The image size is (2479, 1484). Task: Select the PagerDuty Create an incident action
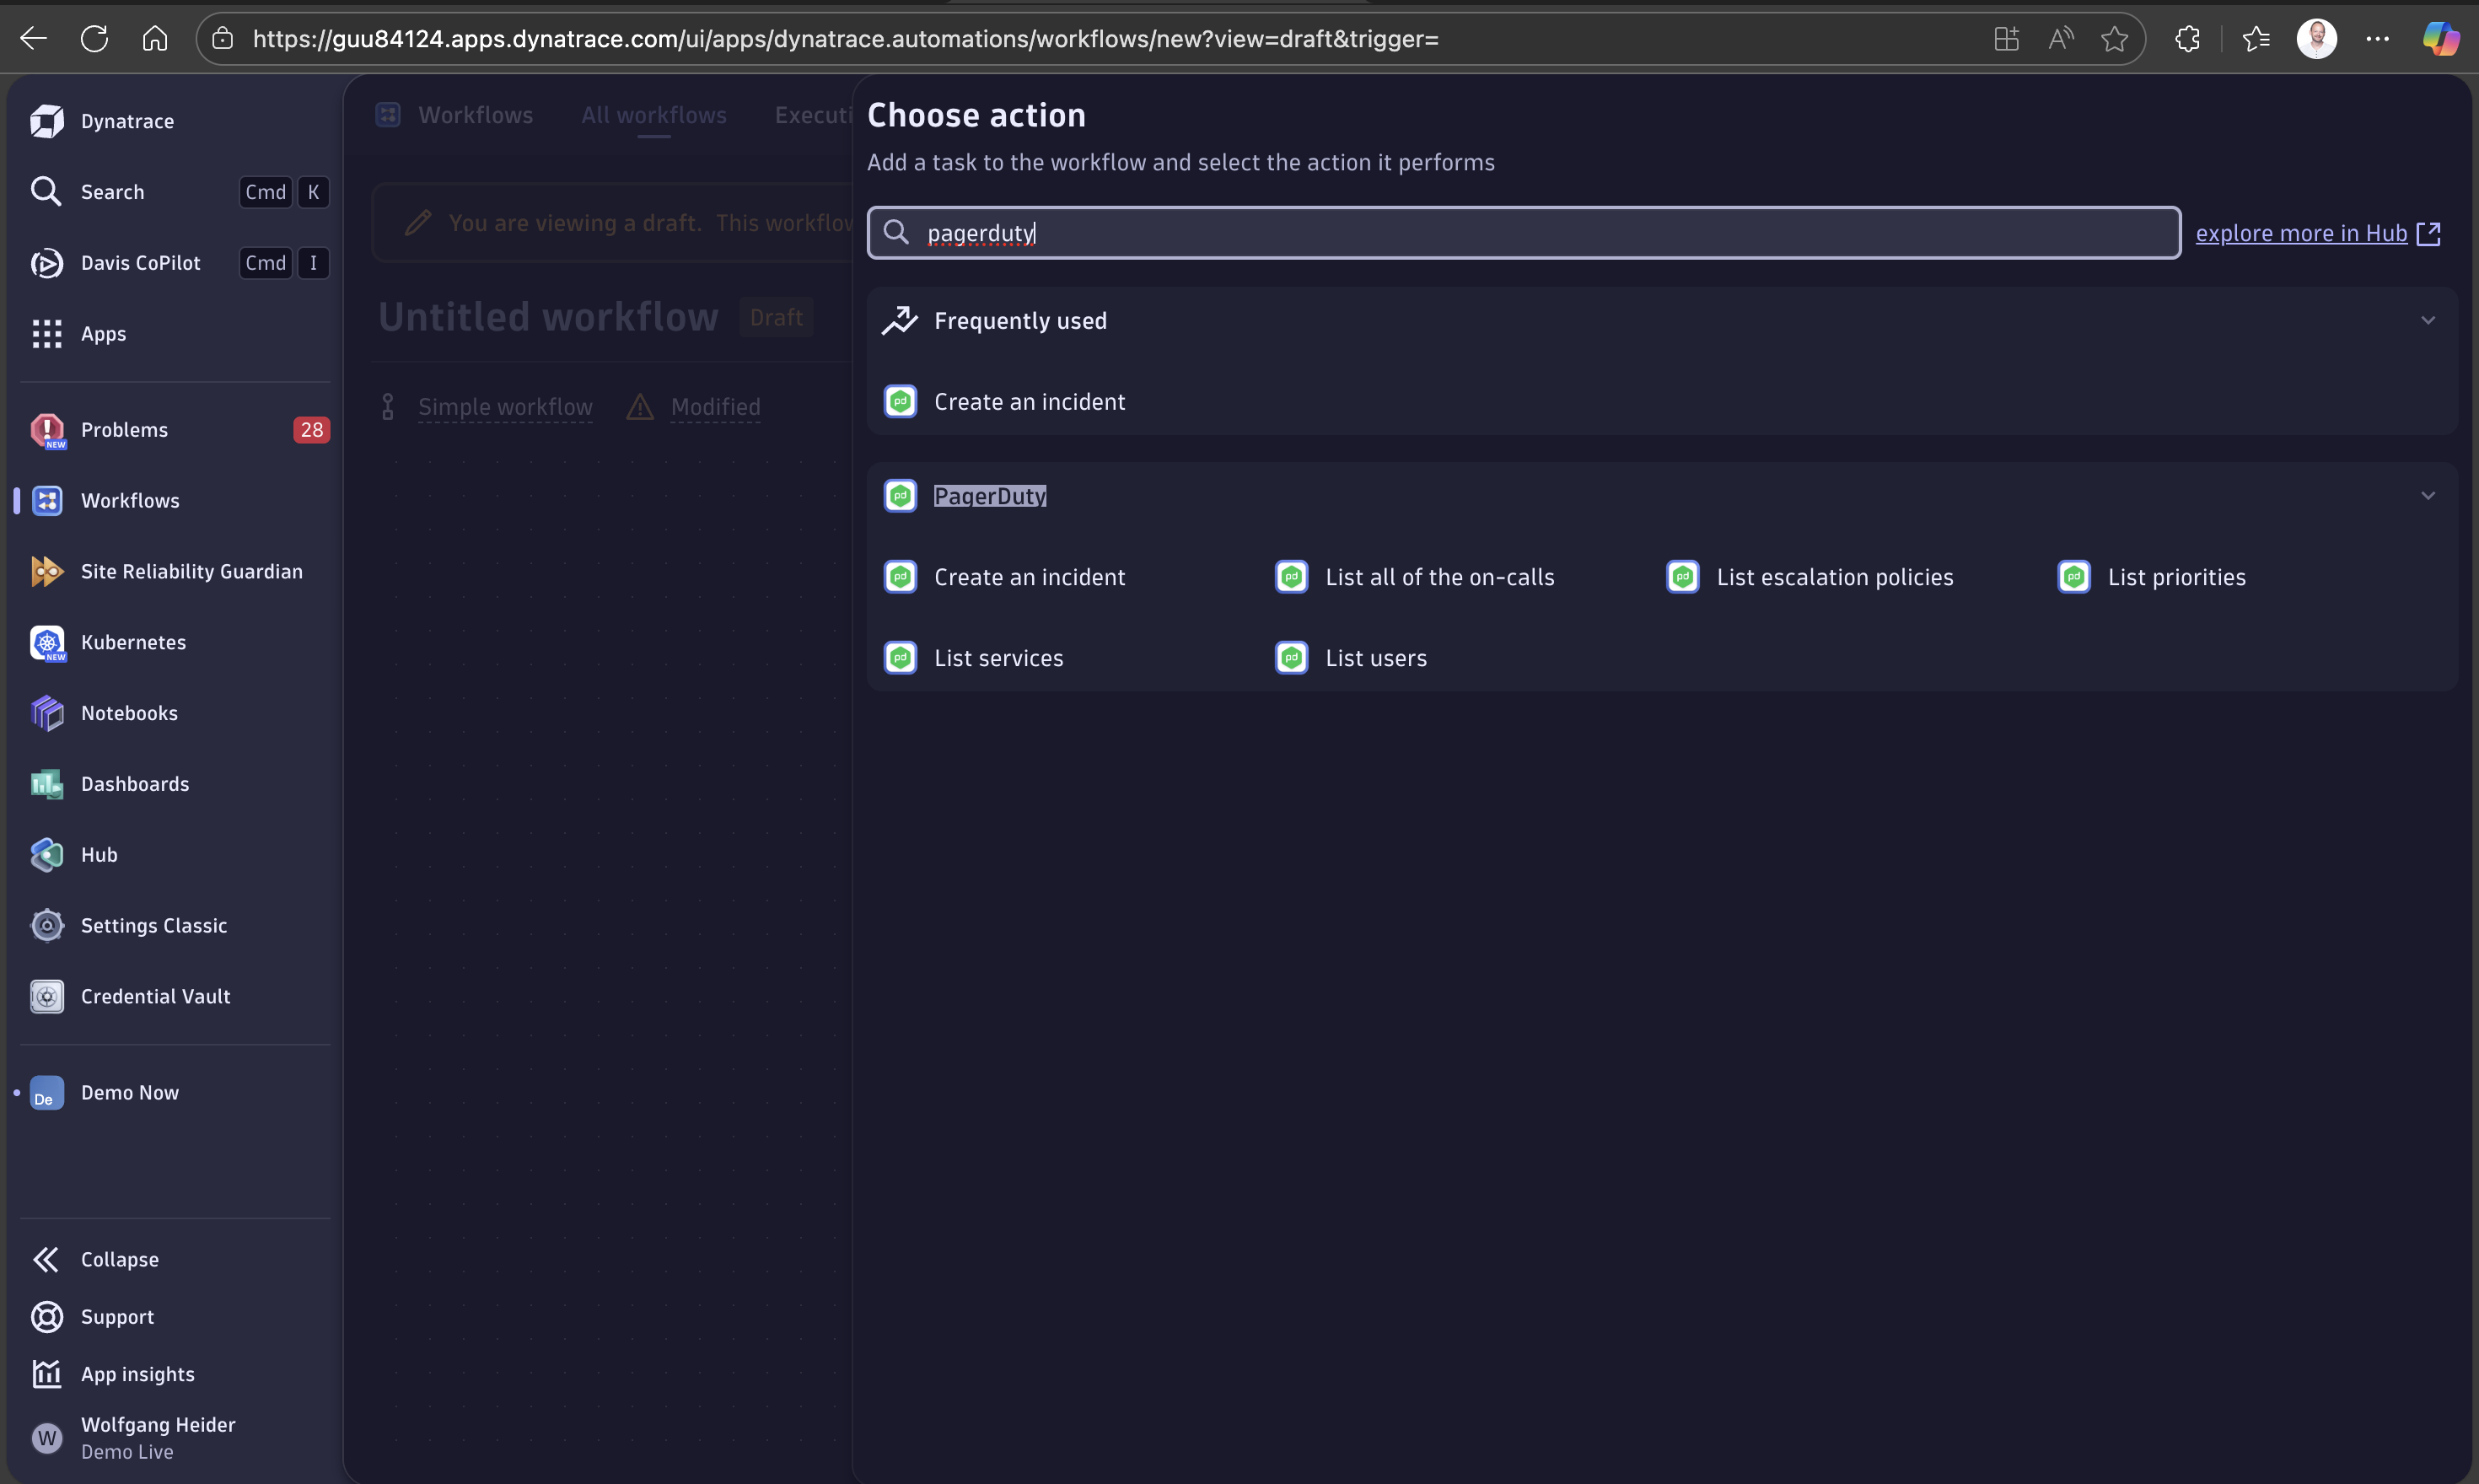pos(1029,576)
